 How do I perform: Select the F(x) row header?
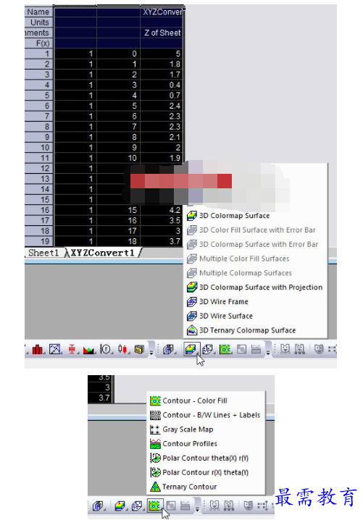click(39, 43)
